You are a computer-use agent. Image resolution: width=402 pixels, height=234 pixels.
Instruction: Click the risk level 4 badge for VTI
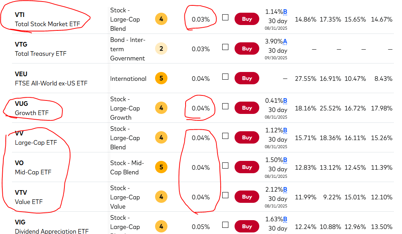(x=161, y=19)
